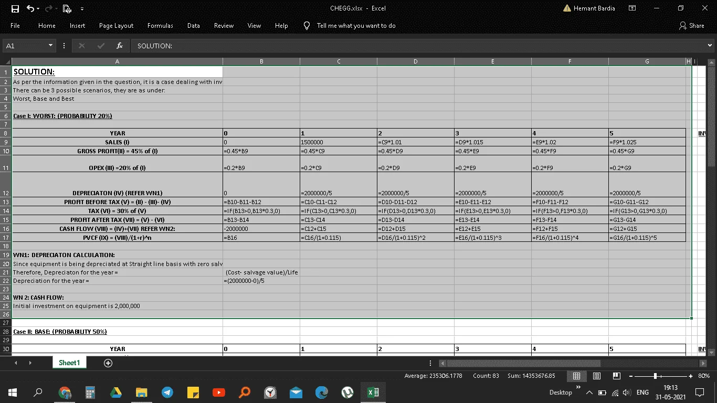Screen dimensions: 717x403
Task: Click the cell with =(2000000-0)/5
Action: 261,281
